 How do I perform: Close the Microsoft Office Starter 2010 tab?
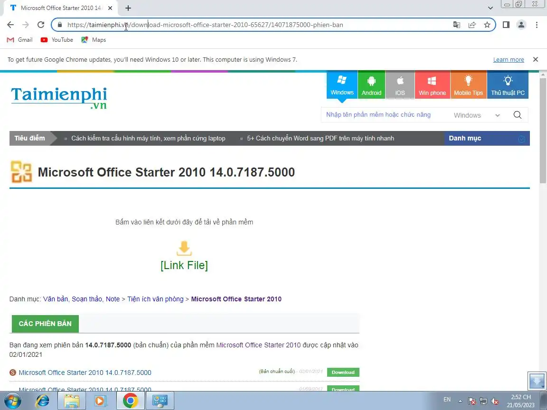[x=110, y=8]
